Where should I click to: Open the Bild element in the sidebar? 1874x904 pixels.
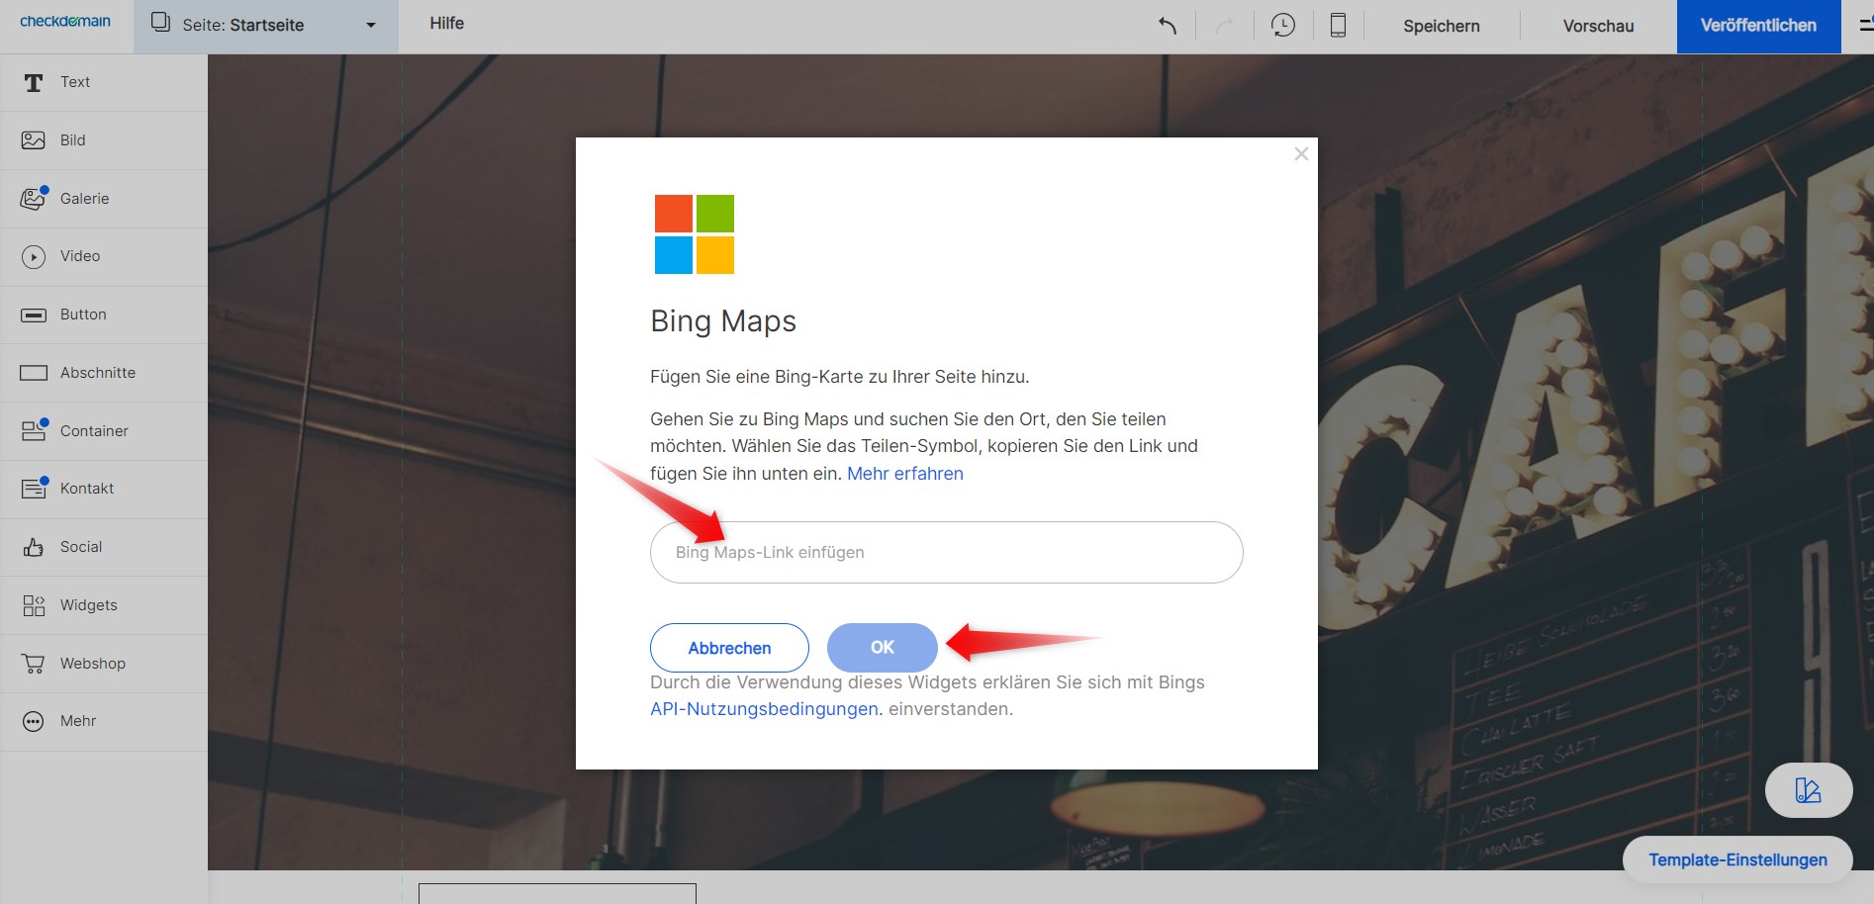(x=72, y=139)
